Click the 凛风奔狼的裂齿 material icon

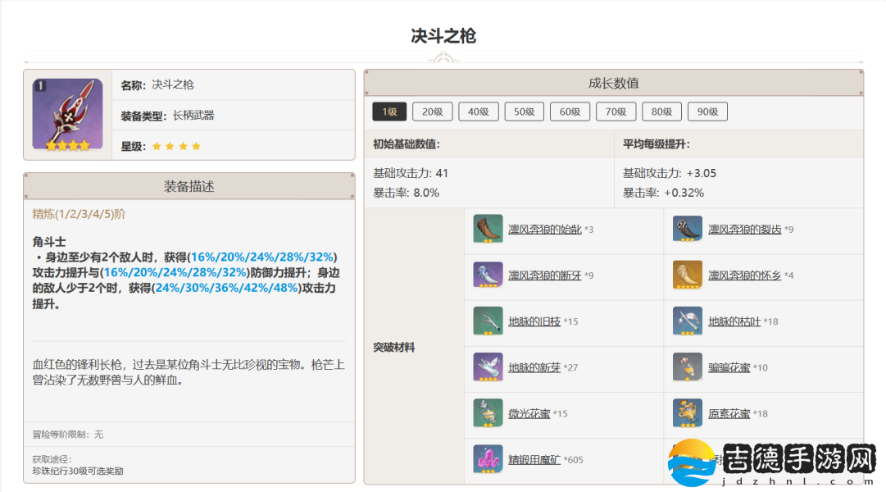[x=687, y=229]
